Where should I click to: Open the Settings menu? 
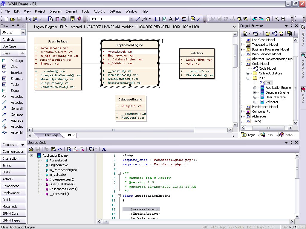pos(115,11)
